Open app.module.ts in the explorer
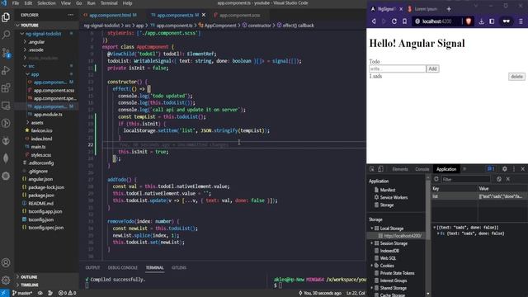This screenshot has height=297, width=528. pos(48,115)
